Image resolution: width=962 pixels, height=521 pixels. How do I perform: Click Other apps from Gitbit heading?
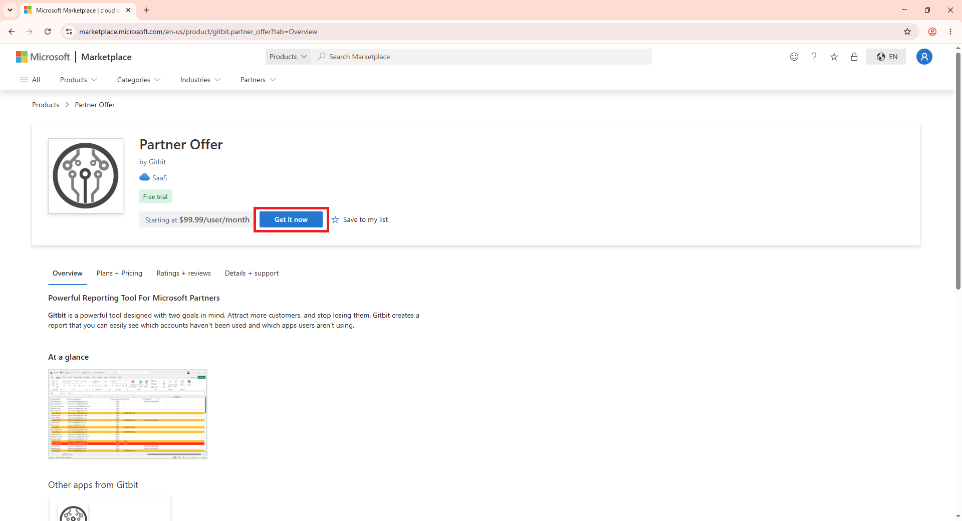click(x=93, y=484)
